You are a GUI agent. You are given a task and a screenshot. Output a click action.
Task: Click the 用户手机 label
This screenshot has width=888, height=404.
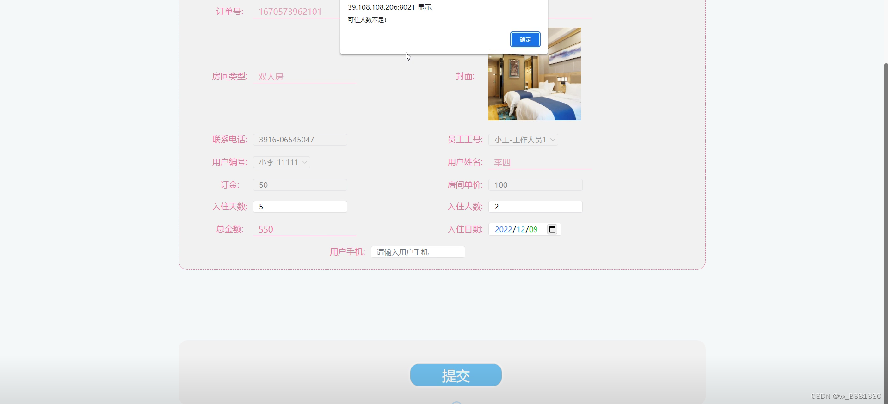[347, 252]
